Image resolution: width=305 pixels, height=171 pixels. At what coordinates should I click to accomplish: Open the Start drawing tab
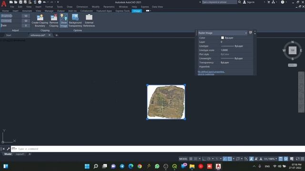click(x=9, y=35)
